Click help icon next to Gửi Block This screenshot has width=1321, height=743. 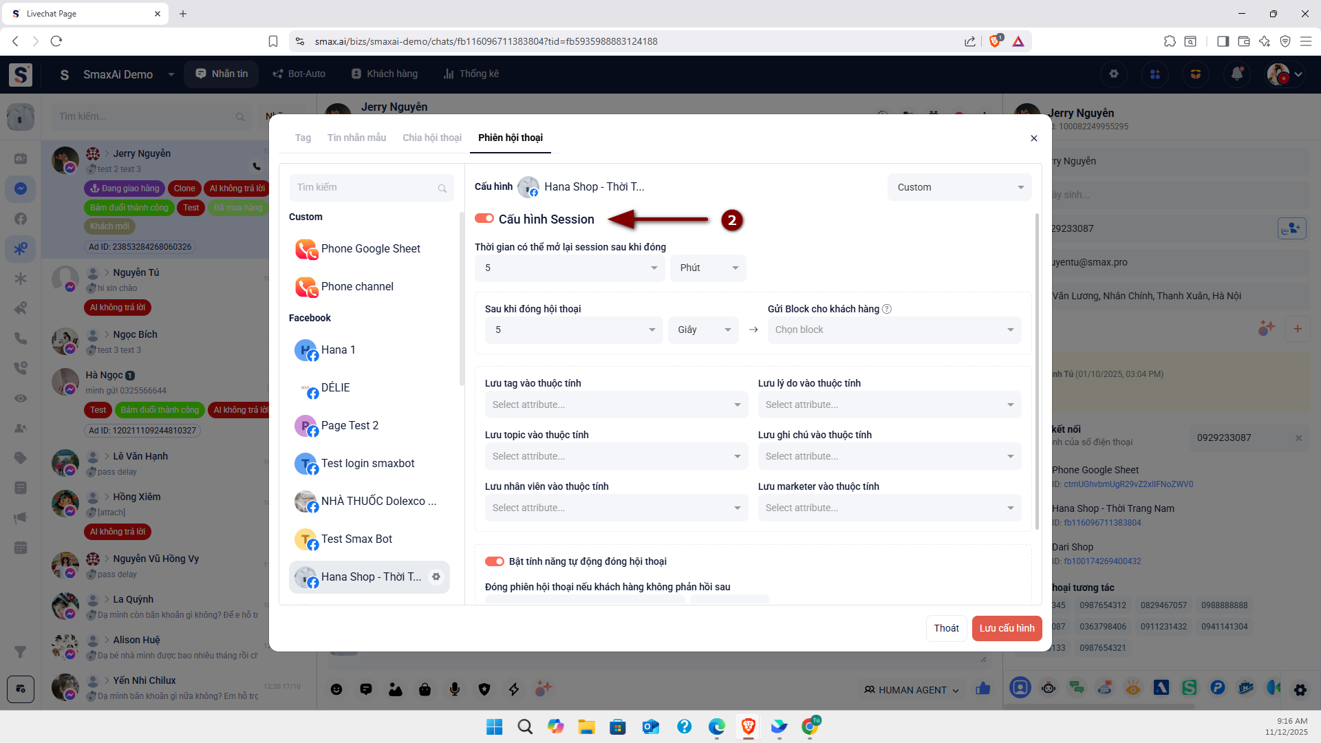click(887, 309)
